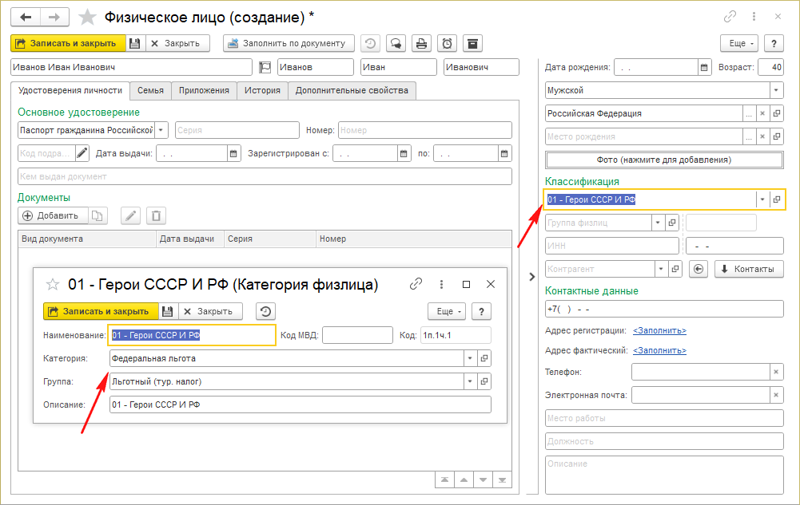Viewport: 800px width, 505px height.
Task: Open discussions via the speech bubble icon
Action: [395, 43]
